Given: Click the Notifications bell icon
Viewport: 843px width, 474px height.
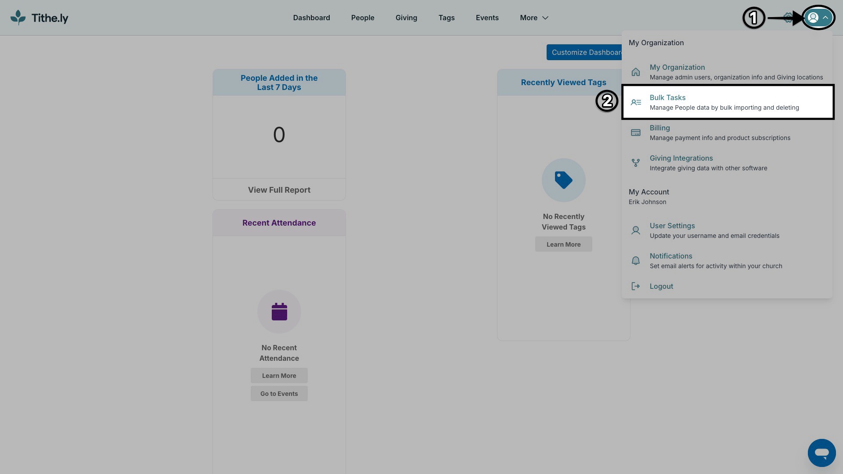Looking at the screenshot, I should click(x=635, y=261).
